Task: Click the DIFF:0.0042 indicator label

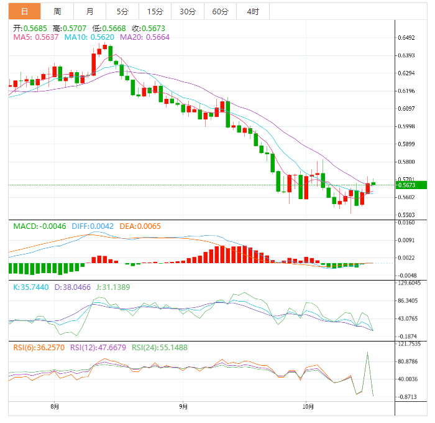Action: pyautogui.click(x=93, y=226)
